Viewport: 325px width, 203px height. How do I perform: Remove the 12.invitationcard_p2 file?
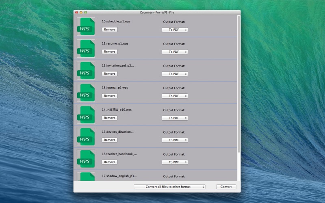click(110, 73)
